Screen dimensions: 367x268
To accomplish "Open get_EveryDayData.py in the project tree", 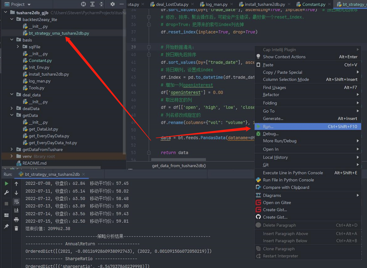I will 49,136.
